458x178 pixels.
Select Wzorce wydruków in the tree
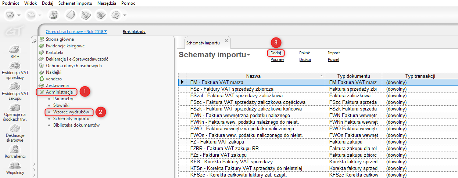[x=71, y=112]
